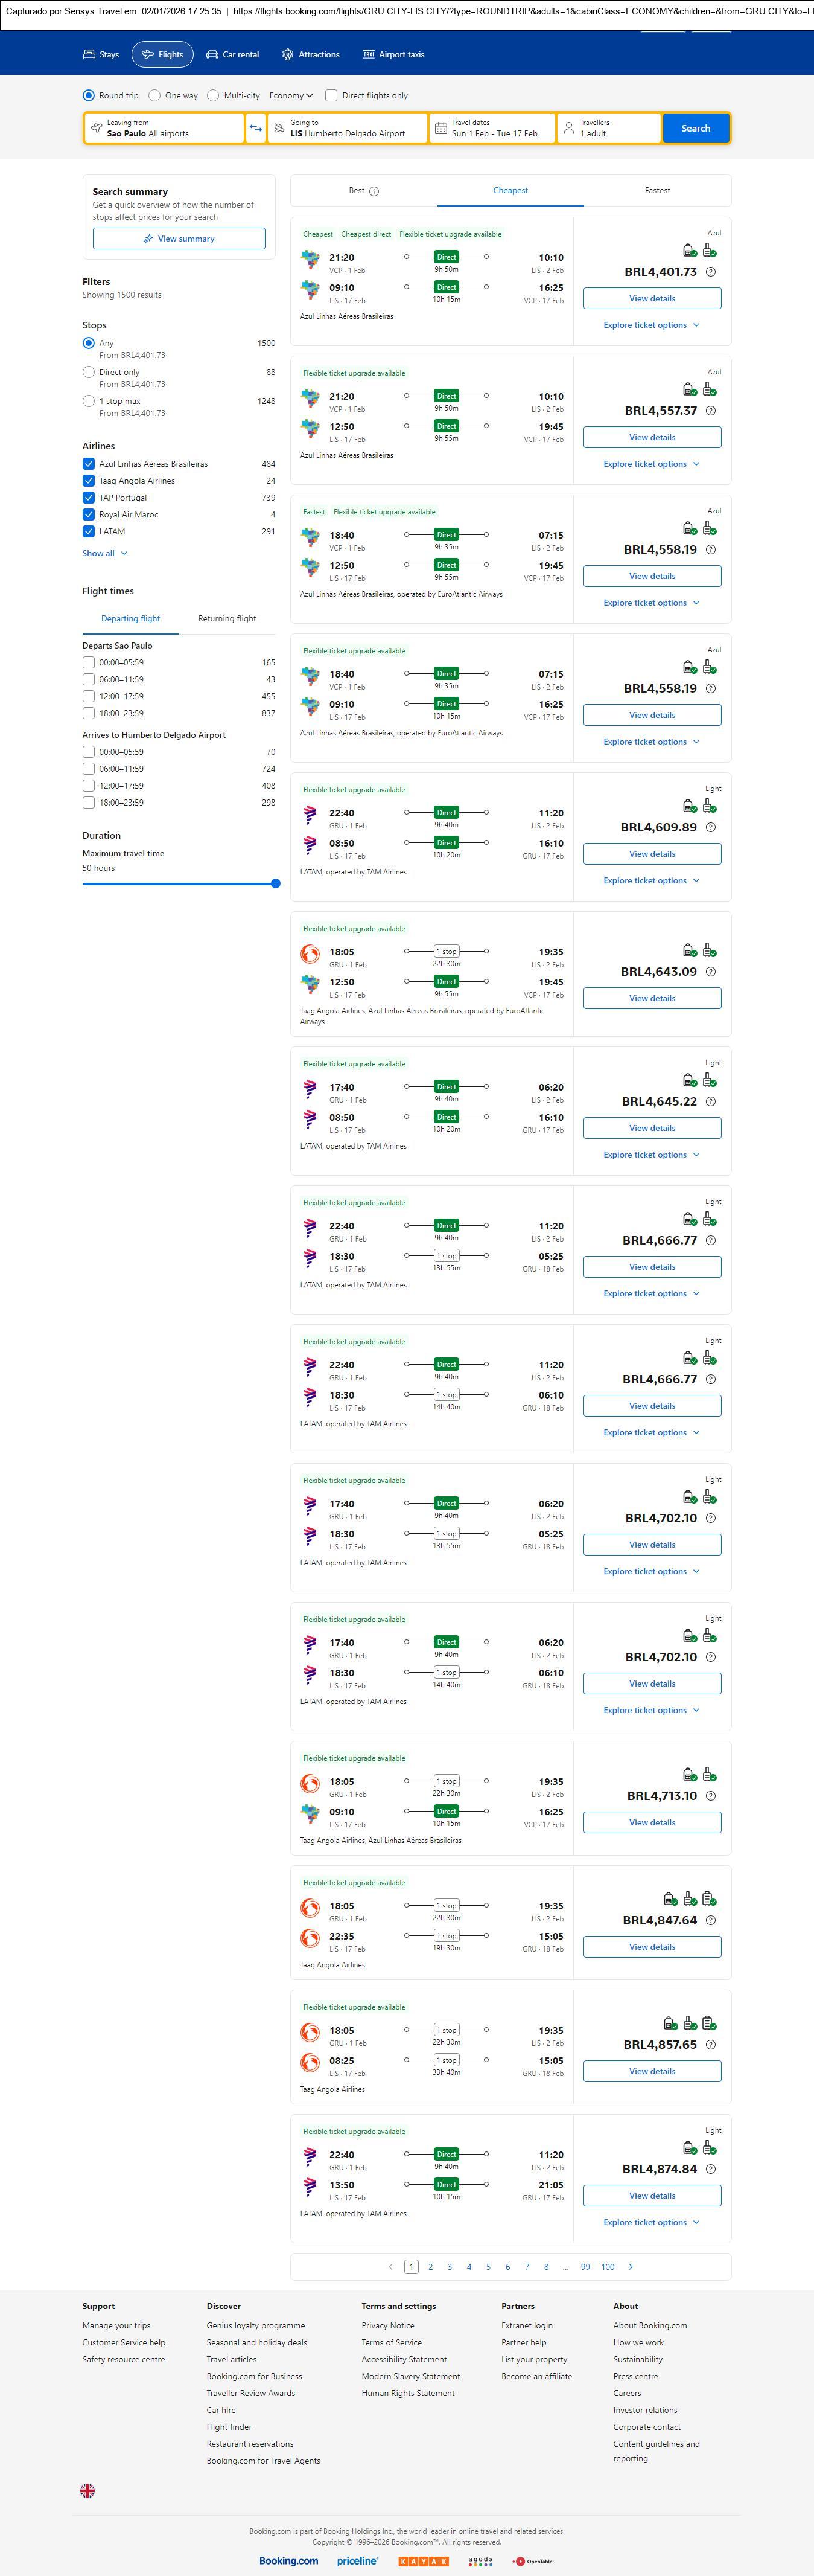This screenshot has height=2576, width=814.
Task: Enable the Direct flights only checkbox
Action: coord(332,96)
